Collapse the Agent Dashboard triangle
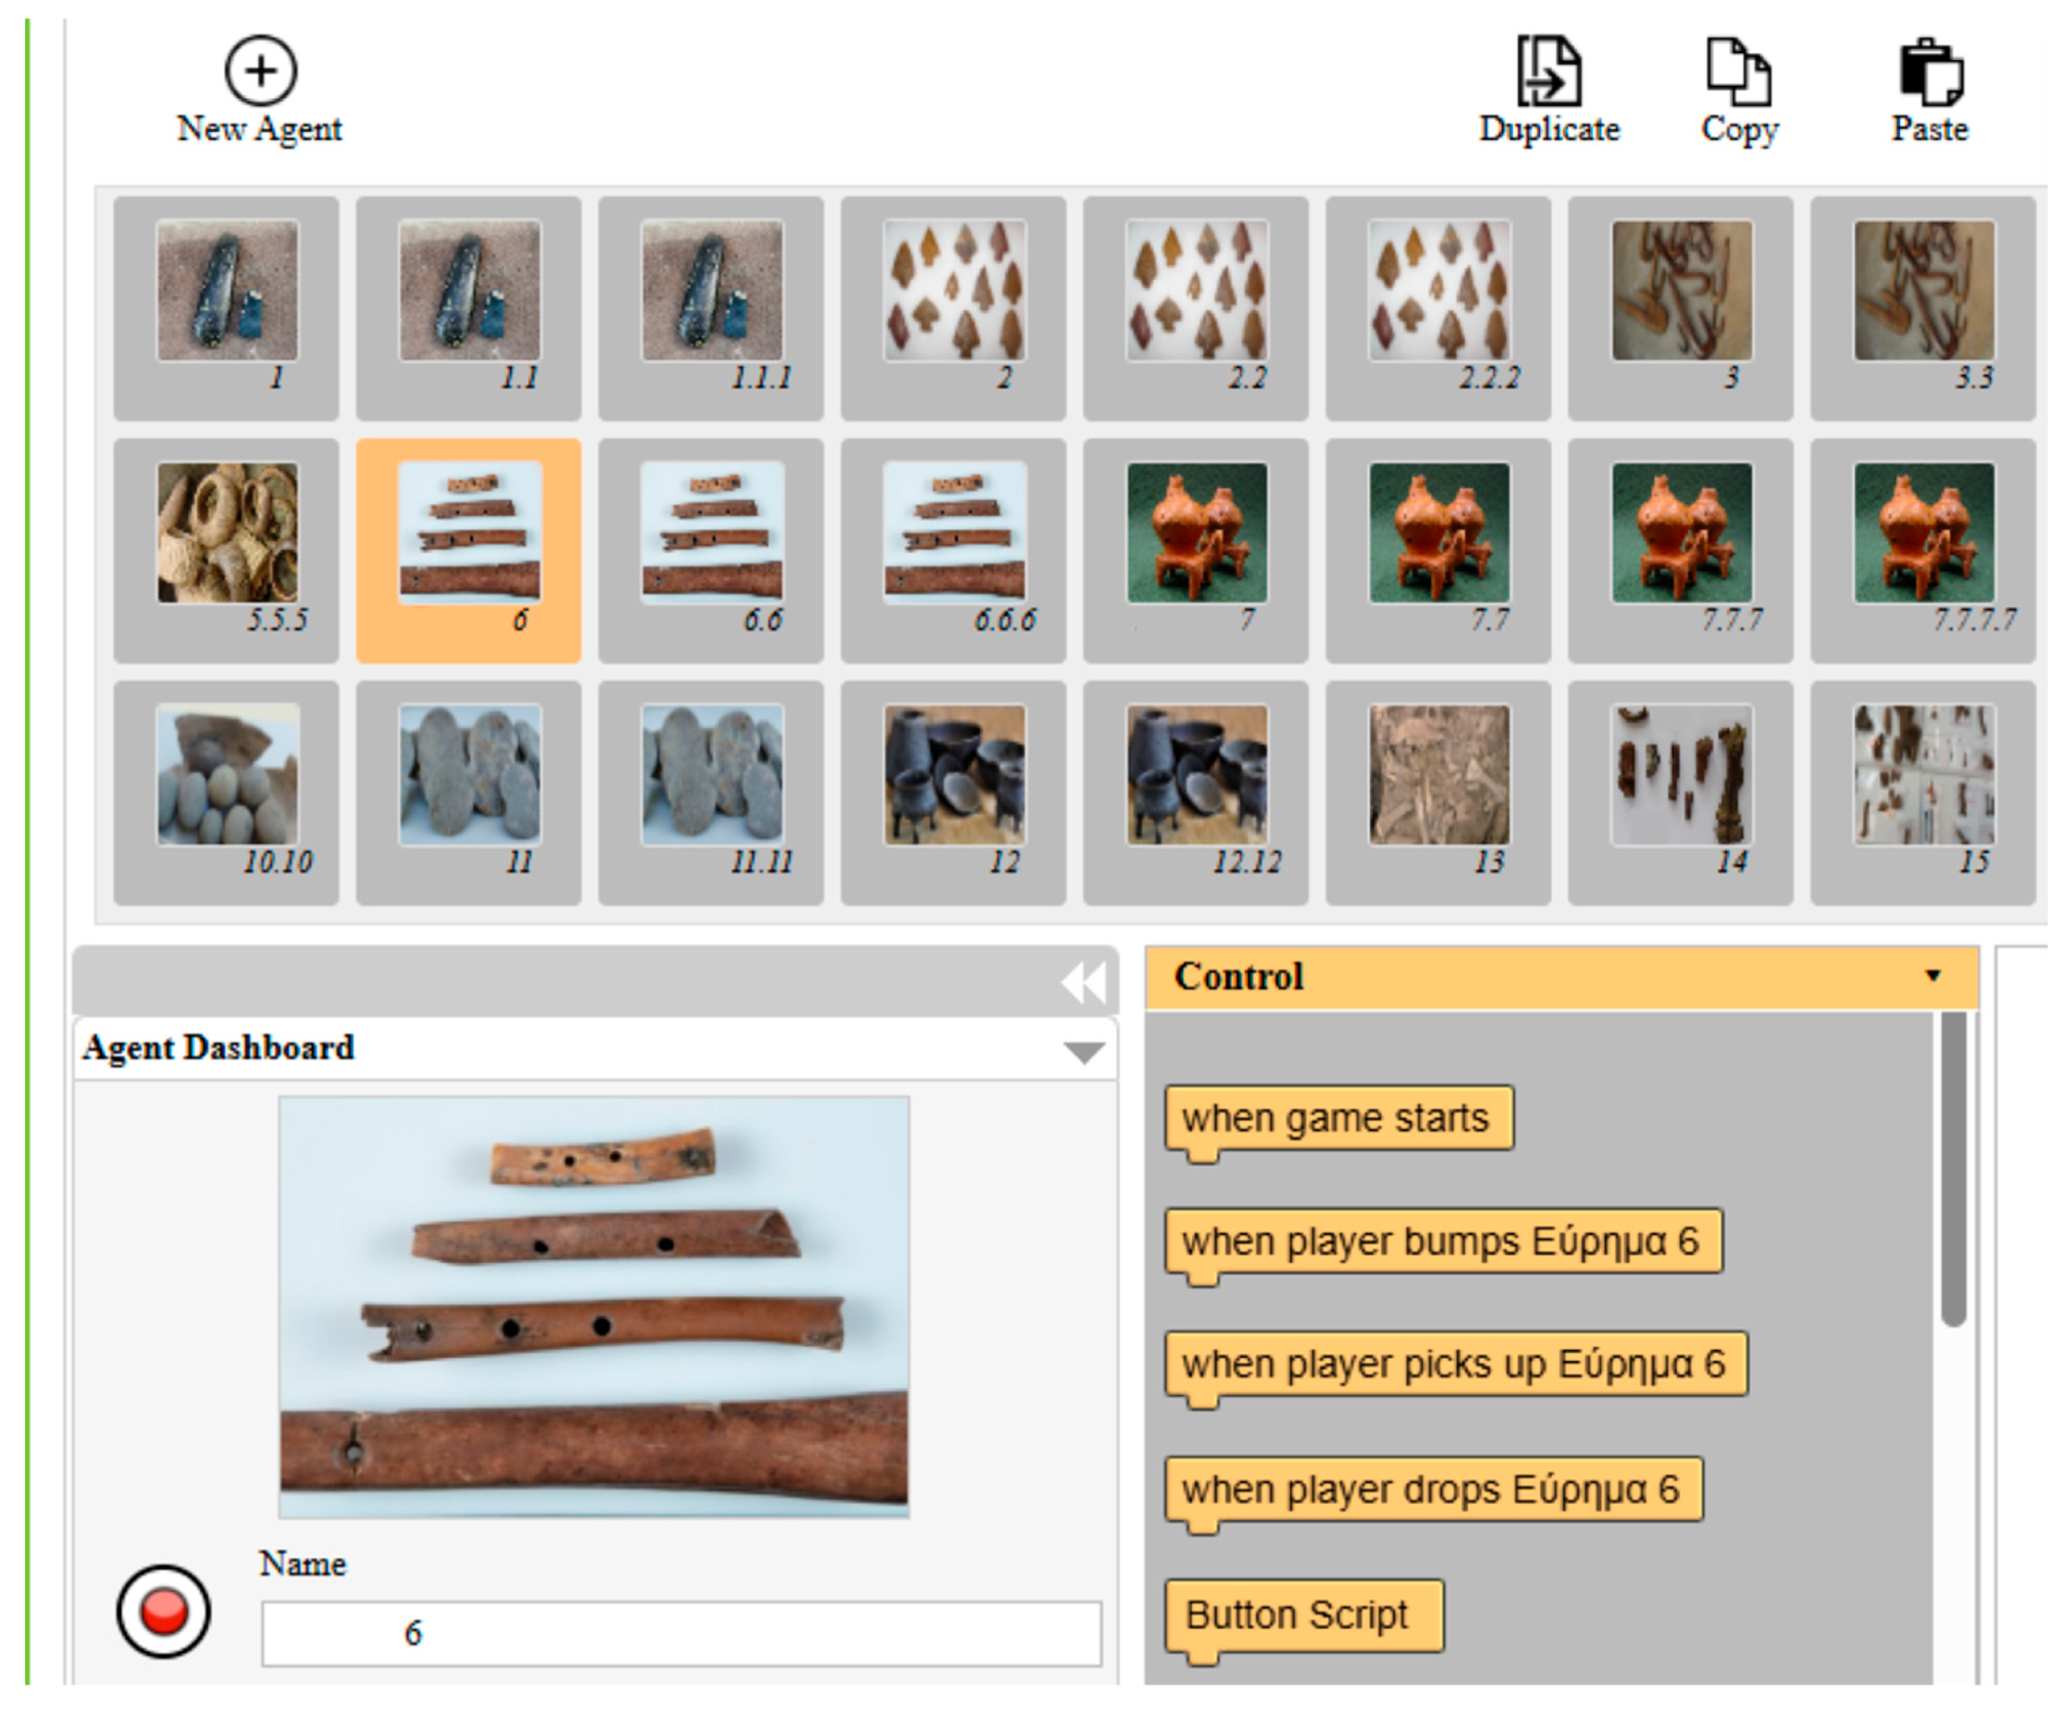The height and width of the screenshot is (1710, 2052). (x=1083, y=1052)
